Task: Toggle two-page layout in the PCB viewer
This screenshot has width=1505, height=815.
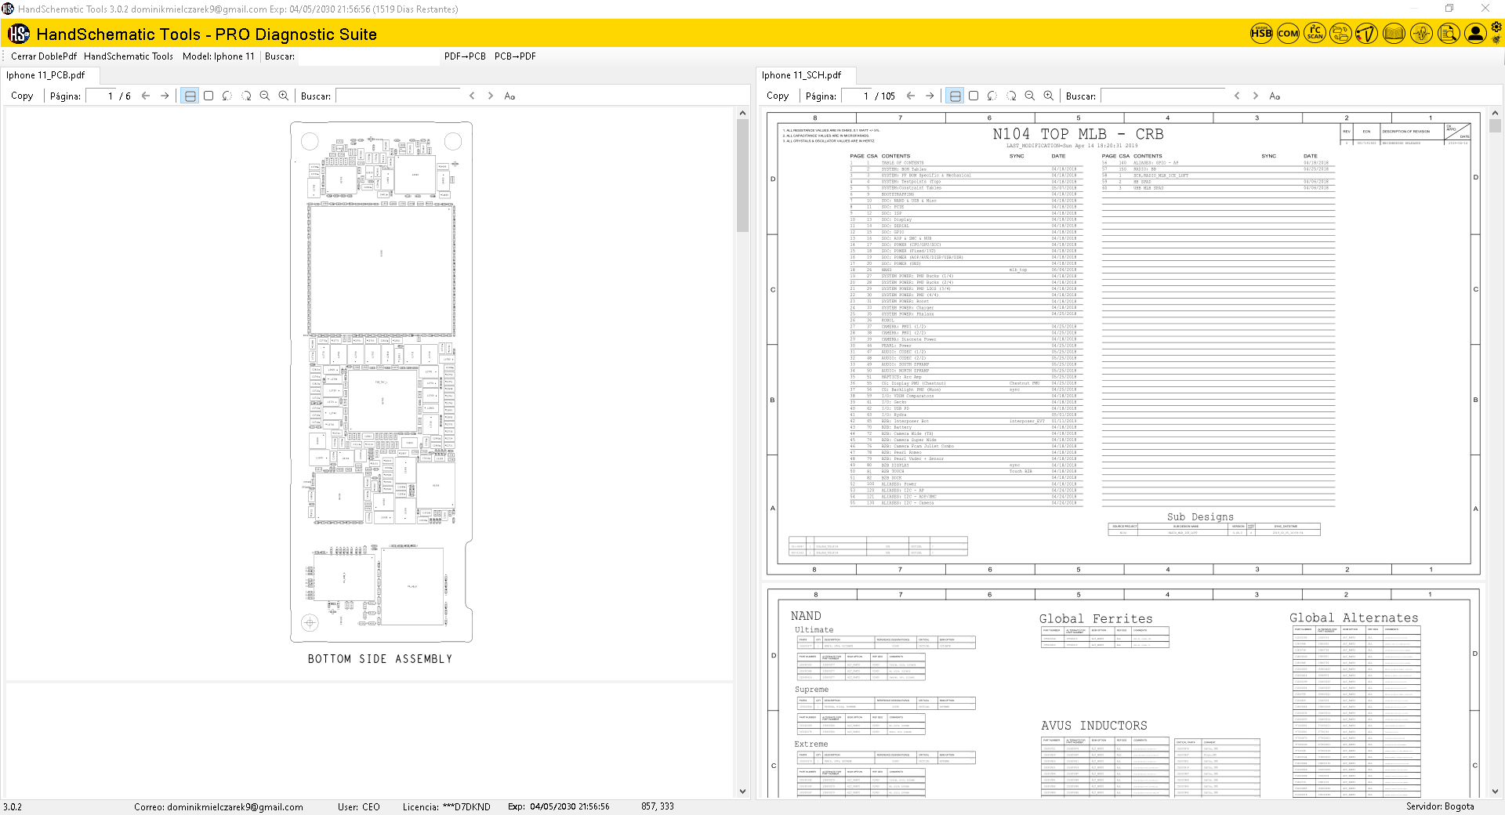Action: (190, 96)
